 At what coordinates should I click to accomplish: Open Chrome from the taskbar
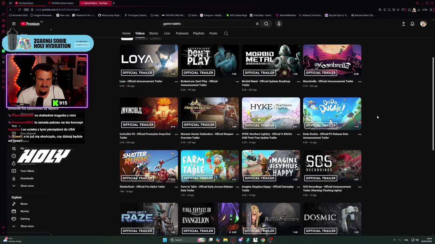coord(263,240)
